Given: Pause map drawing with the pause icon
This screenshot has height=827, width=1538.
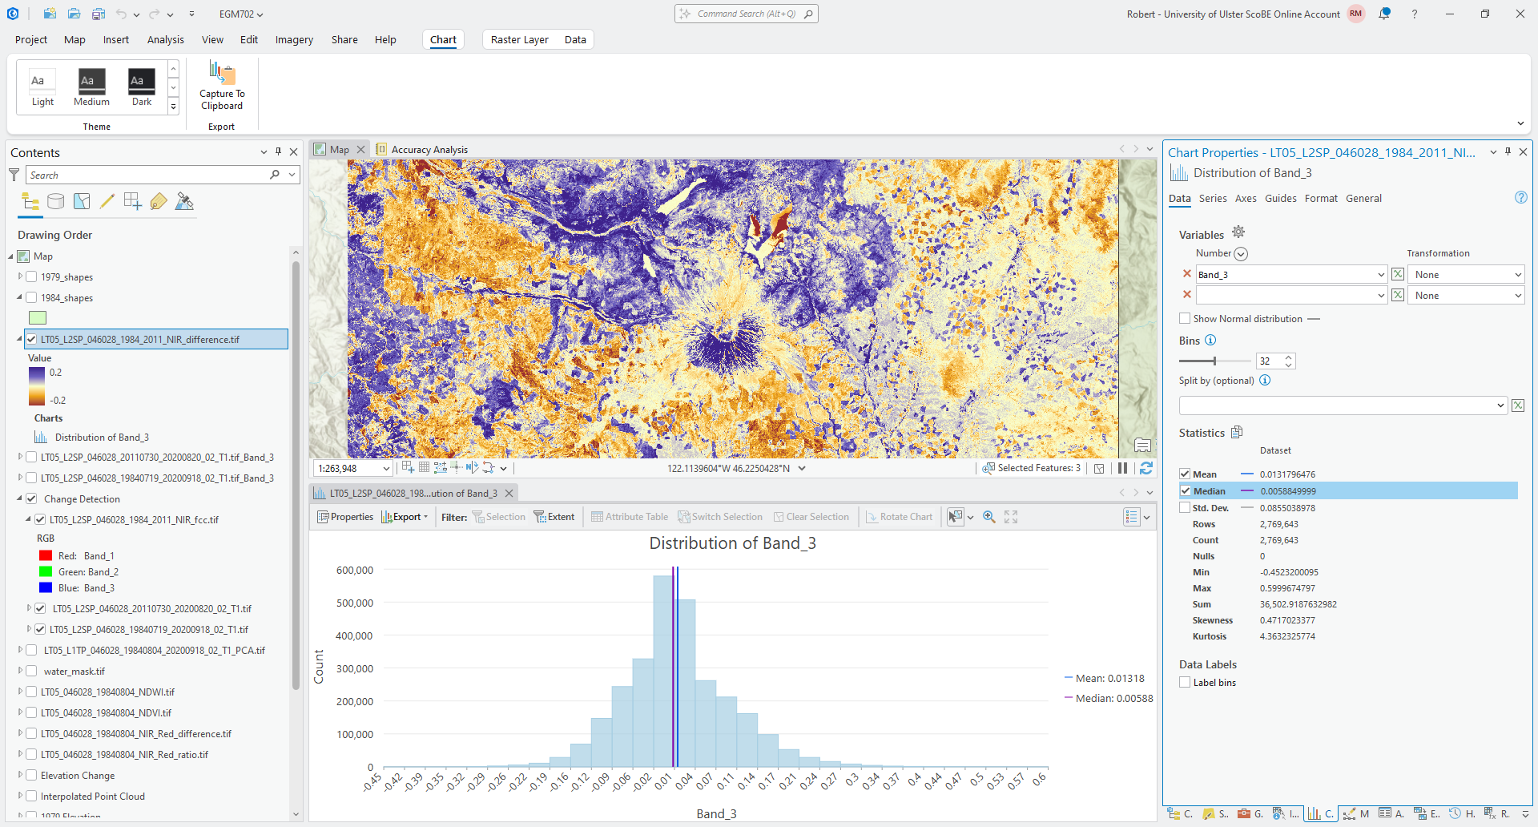Looking at the screenshot, I should point(1122,468).
